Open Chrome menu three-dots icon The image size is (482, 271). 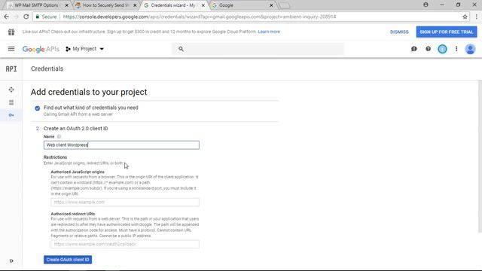[x=477, y=17]
